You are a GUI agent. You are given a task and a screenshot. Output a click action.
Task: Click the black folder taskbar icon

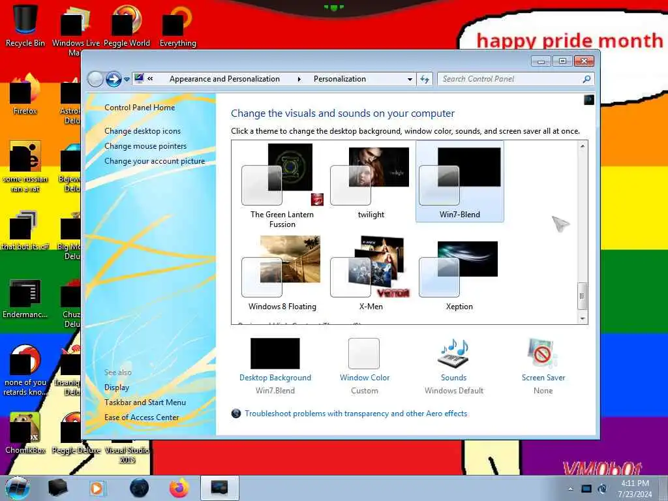point(57,488)
